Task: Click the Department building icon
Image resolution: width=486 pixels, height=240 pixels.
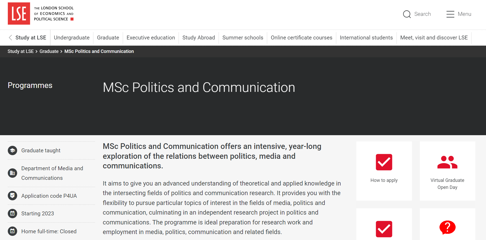Action: tap(12, 173)
